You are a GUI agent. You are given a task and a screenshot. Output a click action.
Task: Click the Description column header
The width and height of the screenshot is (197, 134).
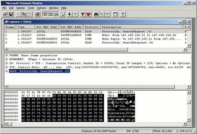tap(142, 27)
